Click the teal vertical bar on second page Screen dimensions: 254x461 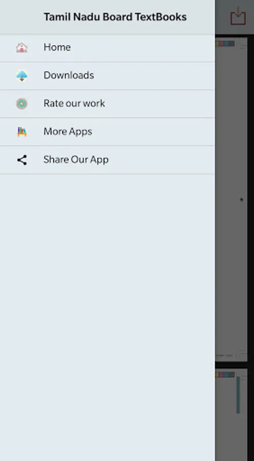tap(238, 394)
